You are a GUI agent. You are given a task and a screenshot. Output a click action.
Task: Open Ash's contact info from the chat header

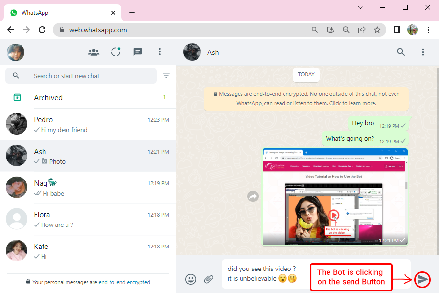point(213,52)
